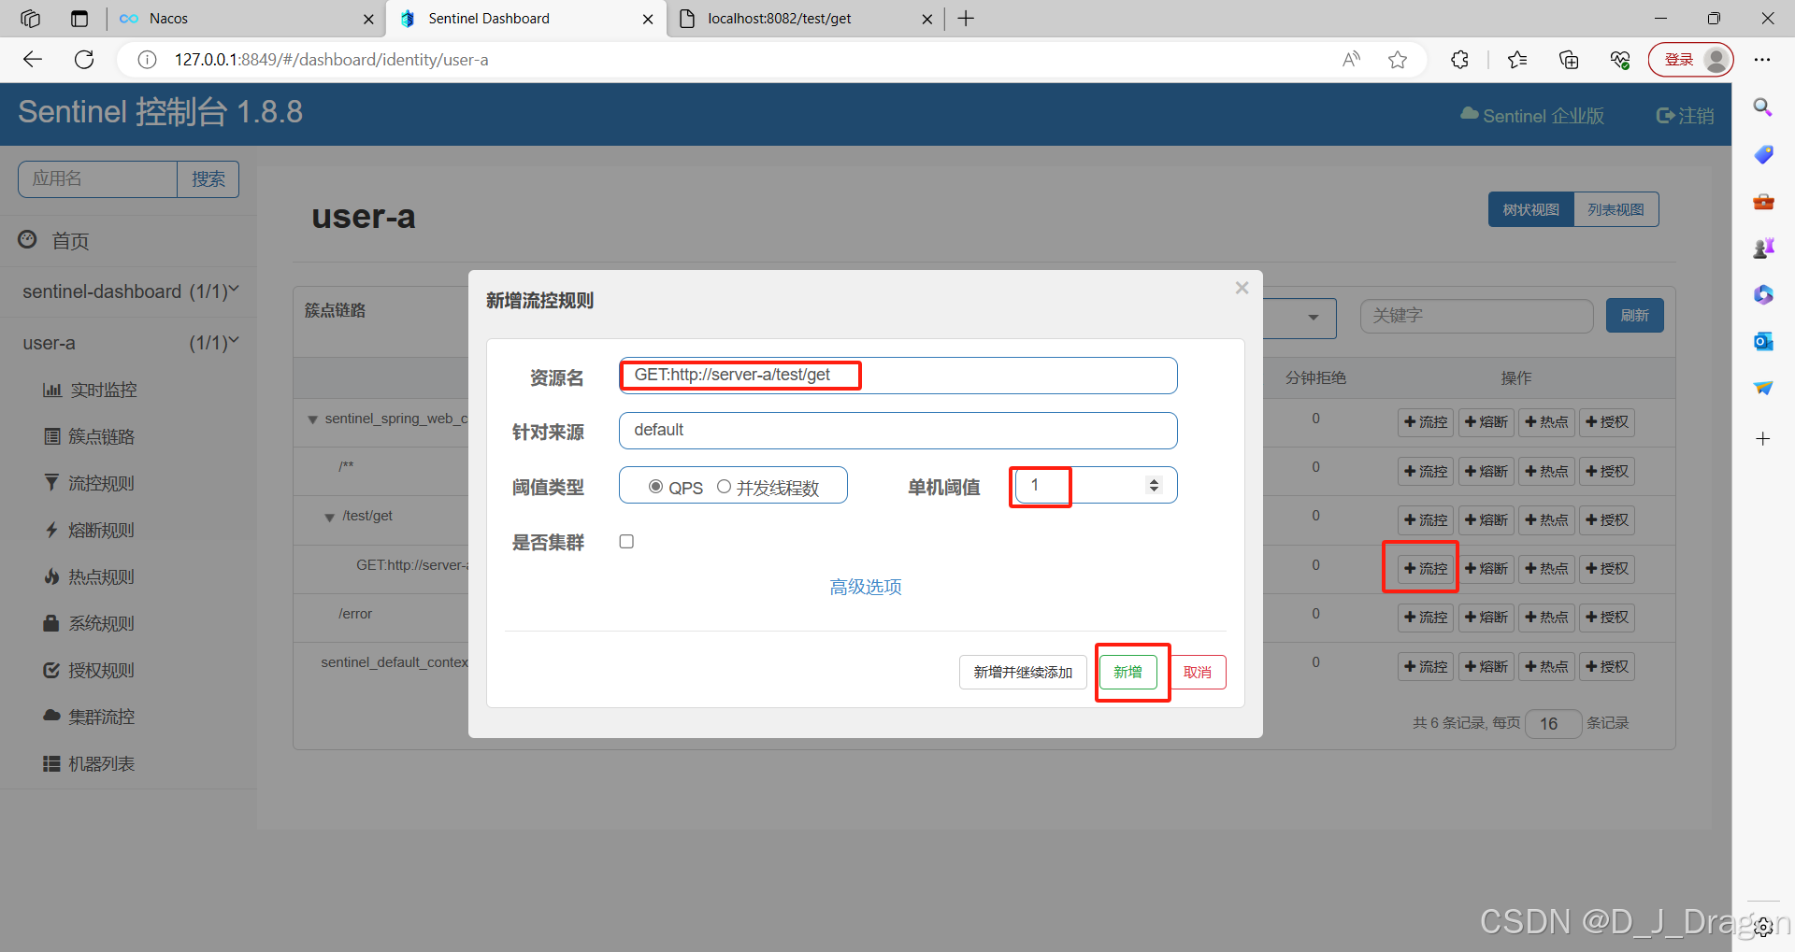Add a sidebar app with plus icon
The width and height of the screenshot is (1795, 952).
coord(1763,438)
